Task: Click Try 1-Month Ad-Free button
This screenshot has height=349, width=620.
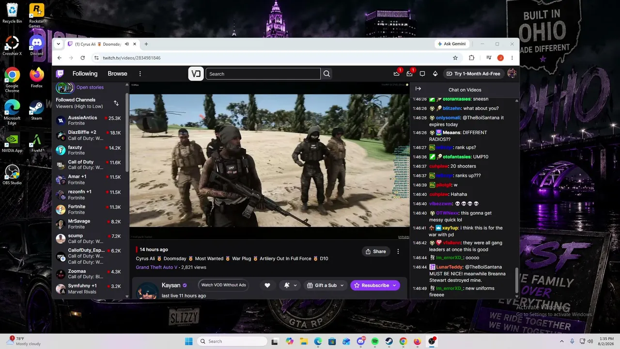Action: point(473,74)
